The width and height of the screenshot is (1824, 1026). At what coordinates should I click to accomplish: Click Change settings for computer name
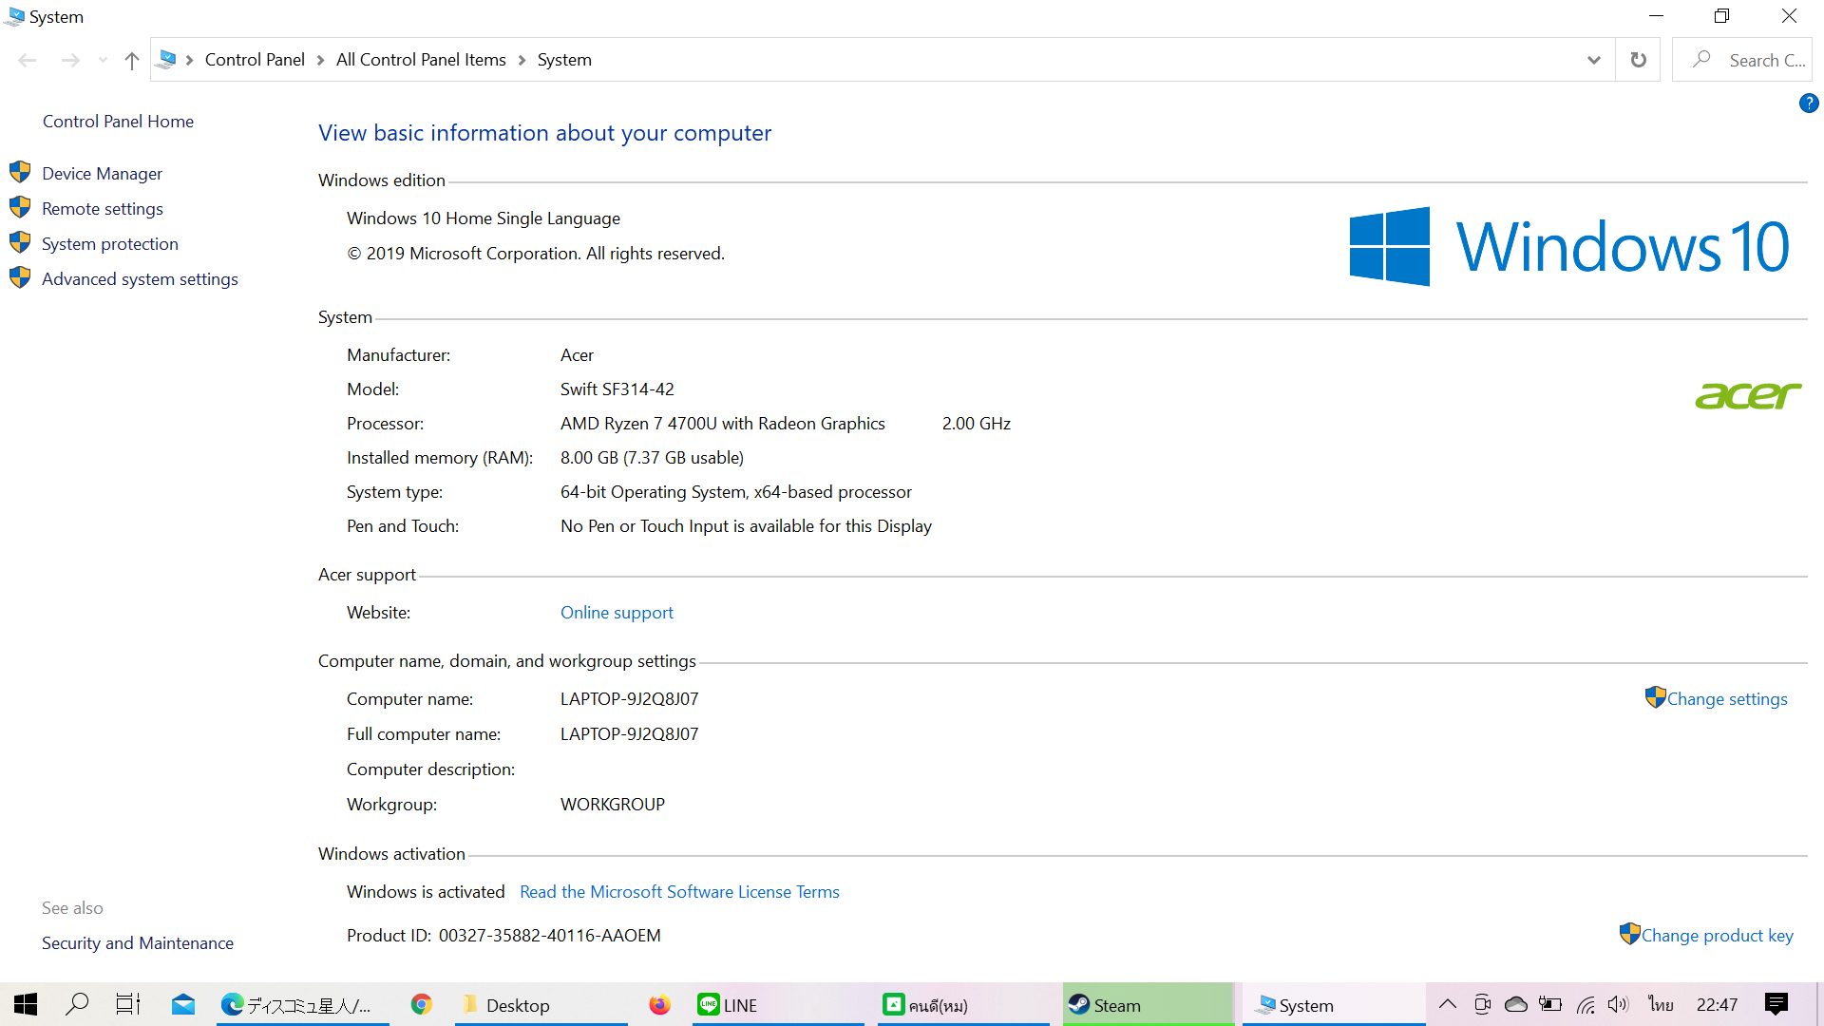[1727, 698]
